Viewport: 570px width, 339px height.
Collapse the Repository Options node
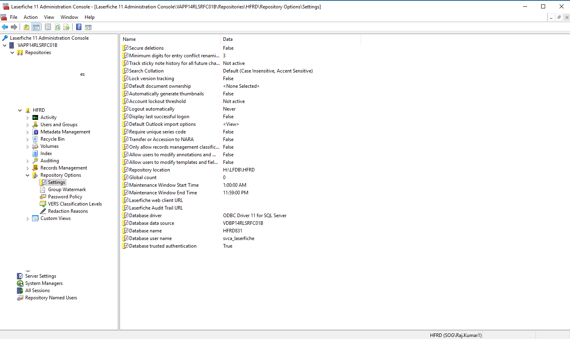tap(28, 176)
